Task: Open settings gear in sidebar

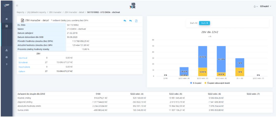Action: [x=6, y=57]
